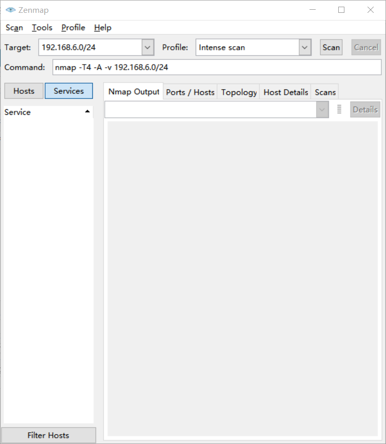Click the output highlight options icon
Viewport: 386px width, 444px height.
point(339,109)
